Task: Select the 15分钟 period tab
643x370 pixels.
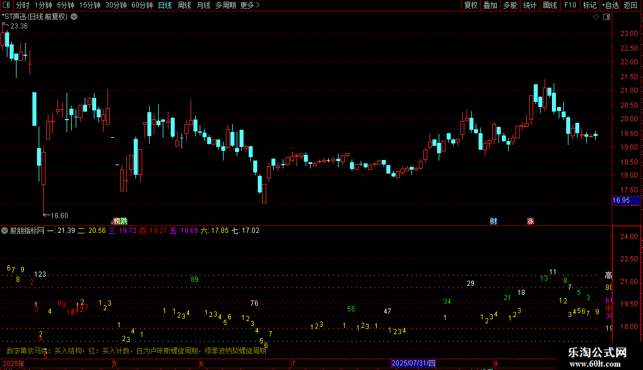Action: (90, 5)
